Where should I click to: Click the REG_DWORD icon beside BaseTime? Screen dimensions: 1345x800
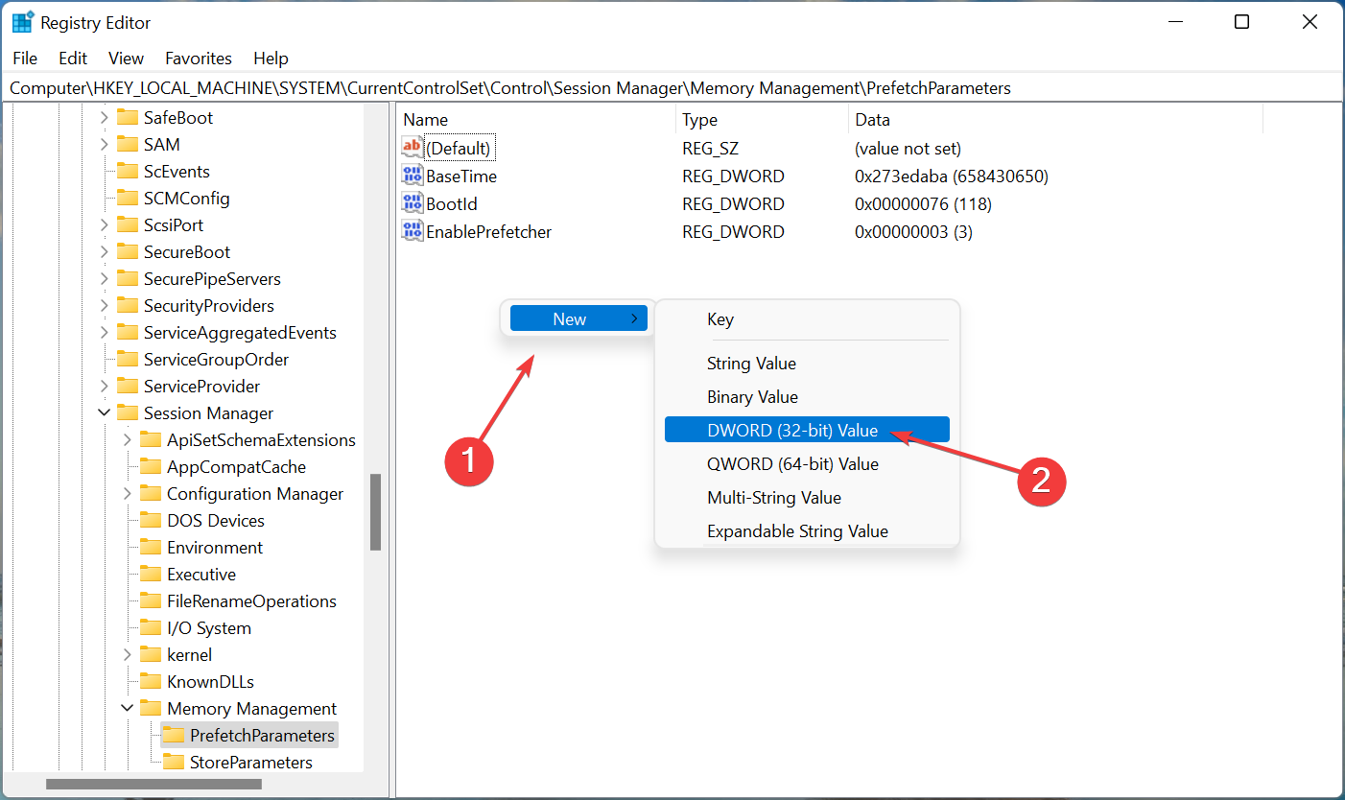411,175
